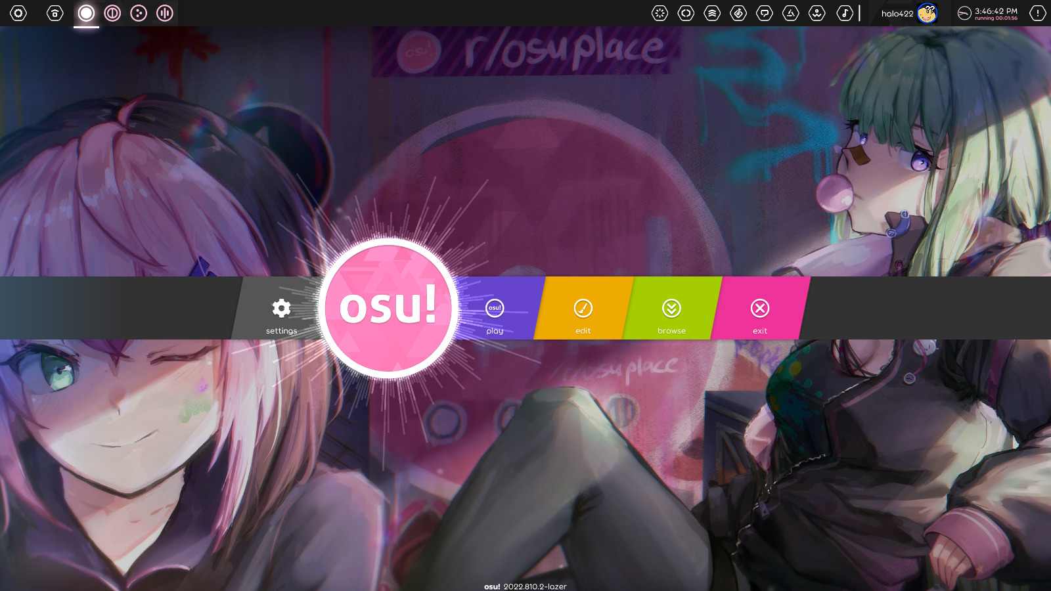
Task: Open the now playing music overlay
Action: click(x=845, y=12)
